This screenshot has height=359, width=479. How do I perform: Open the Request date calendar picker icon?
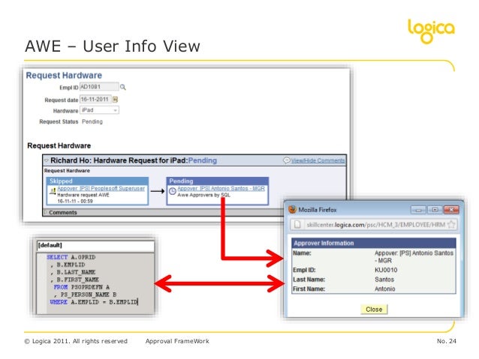coord(115,100)
